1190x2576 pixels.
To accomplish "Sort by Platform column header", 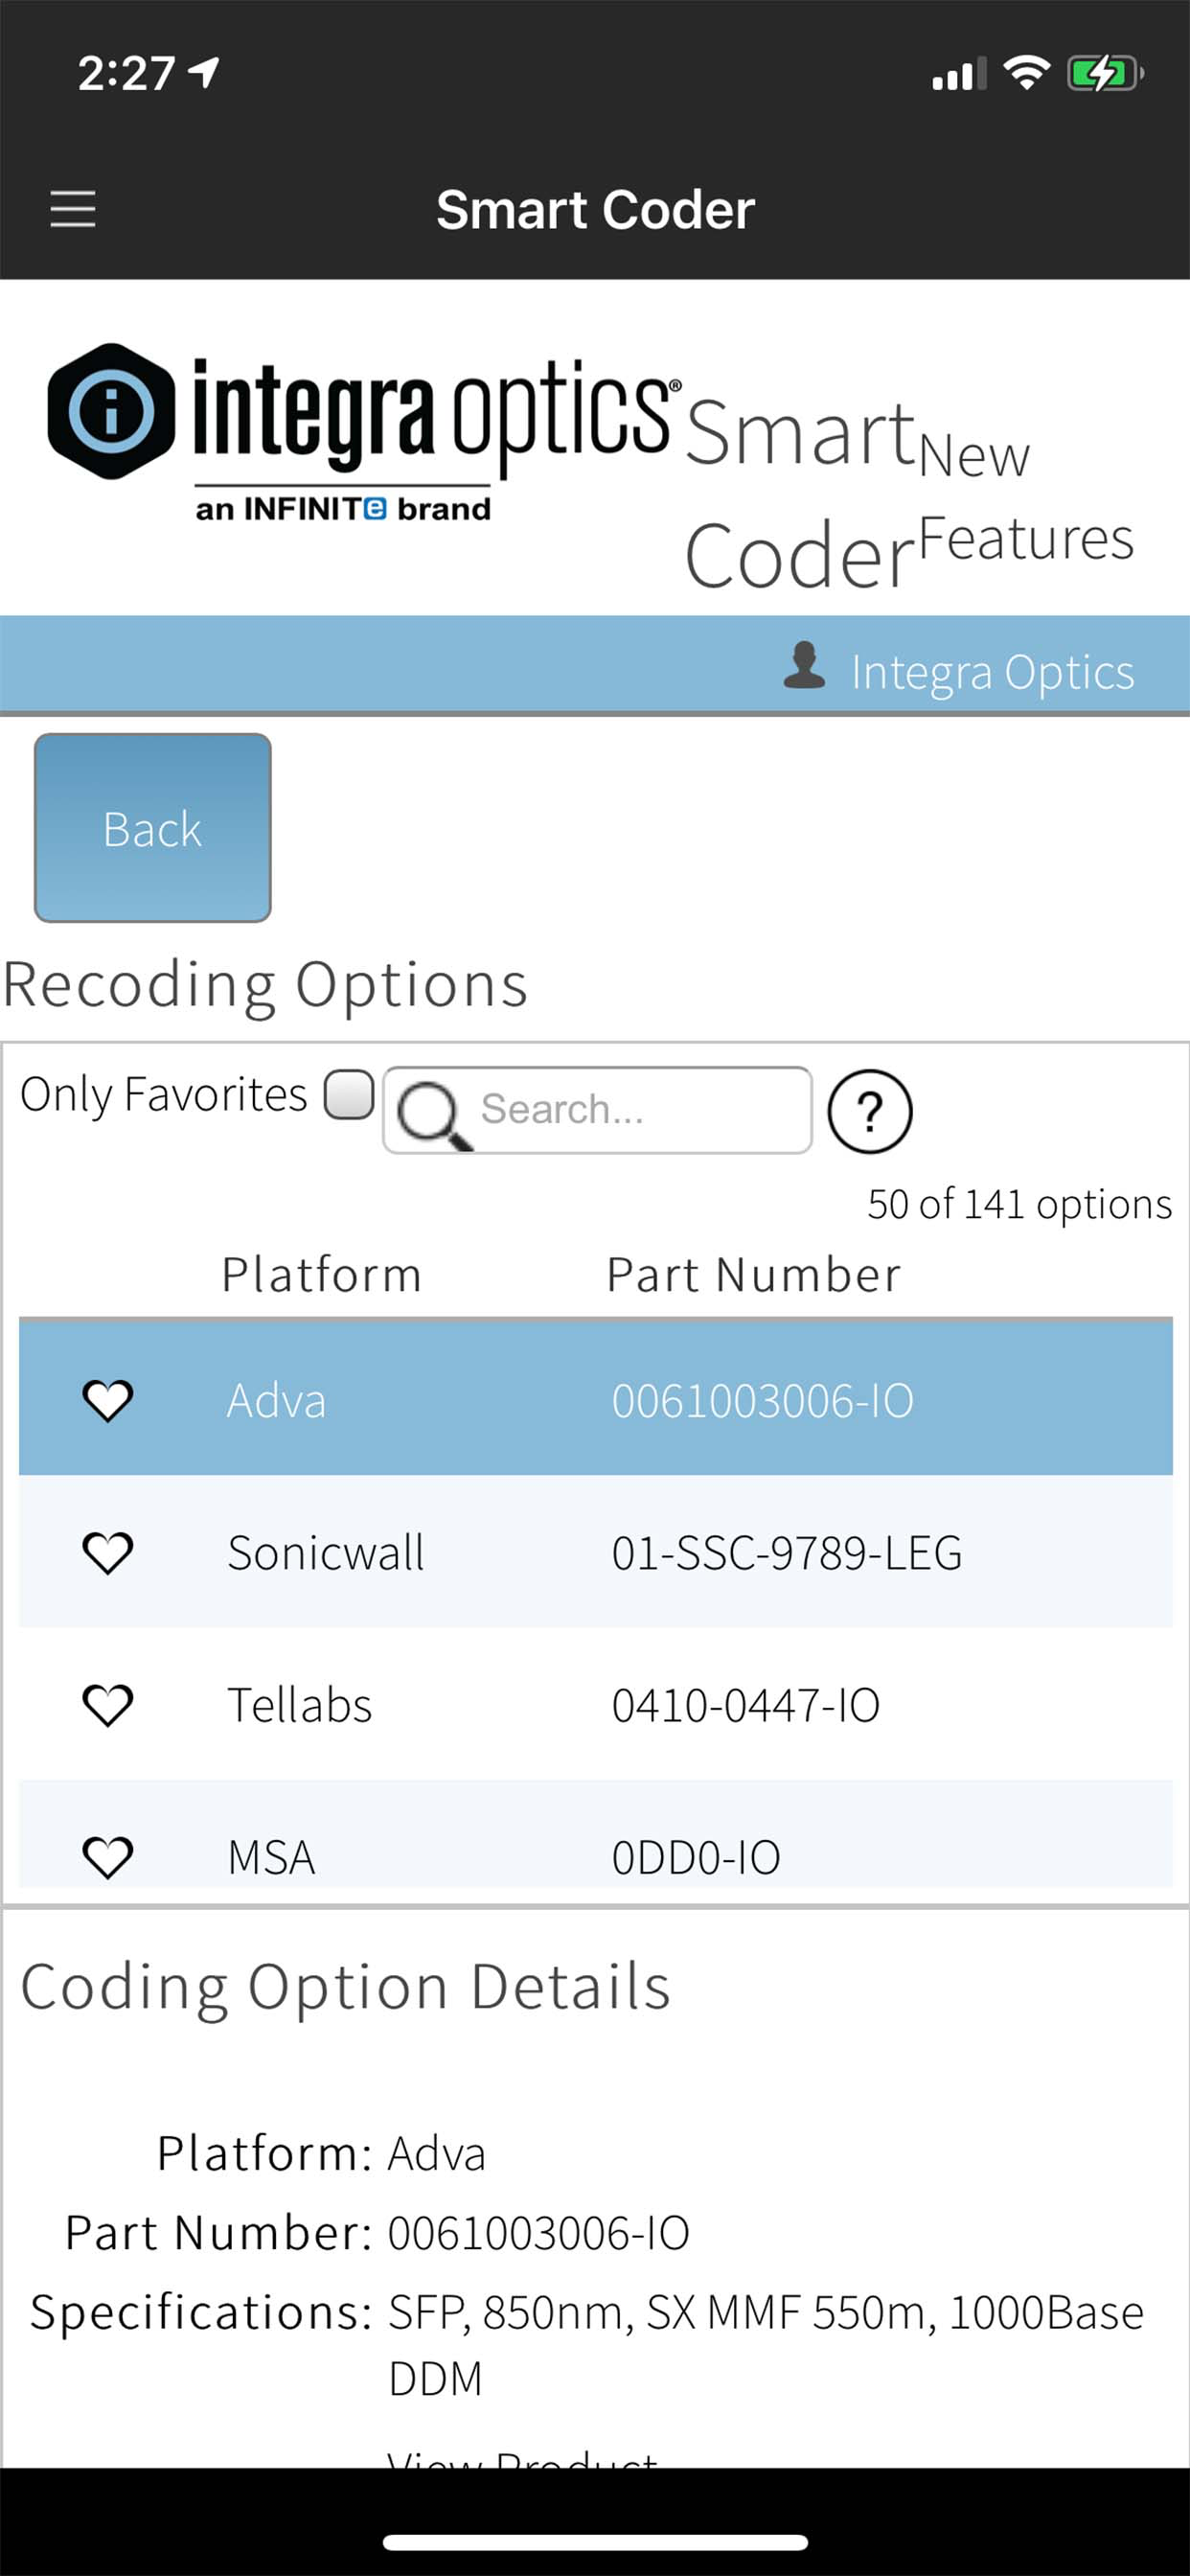I will pos(321,1275).
